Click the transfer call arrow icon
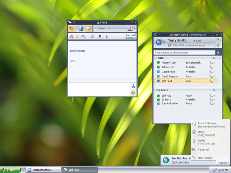The image size is (231, 173). [x=83, y=37]
